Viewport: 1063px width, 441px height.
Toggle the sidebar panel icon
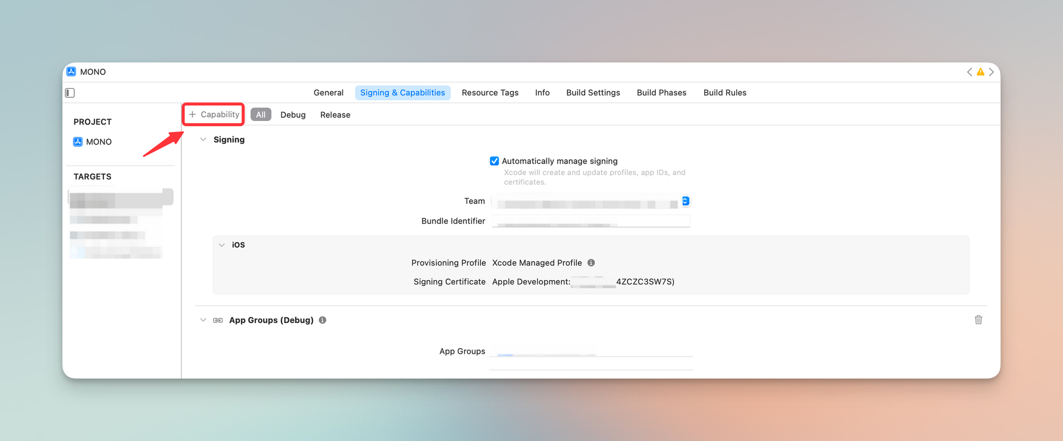tap(70, 93)
